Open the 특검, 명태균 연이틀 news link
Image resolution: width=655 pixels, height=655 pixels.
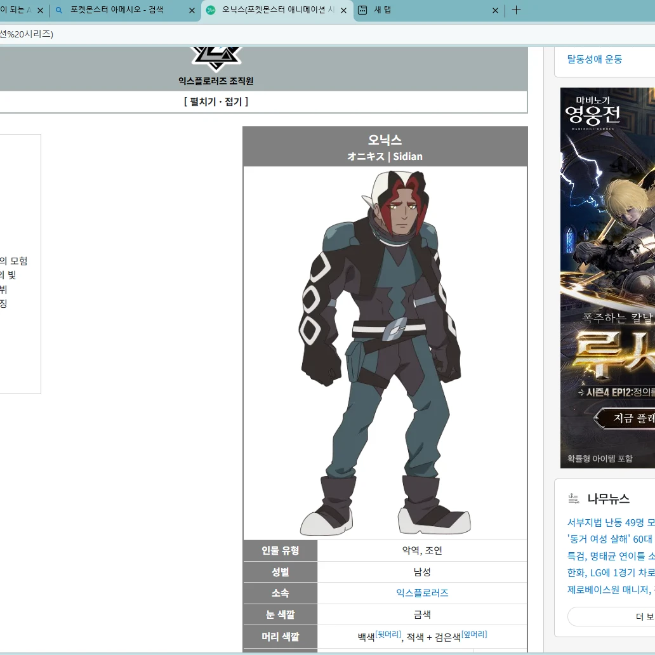point(611,556)
